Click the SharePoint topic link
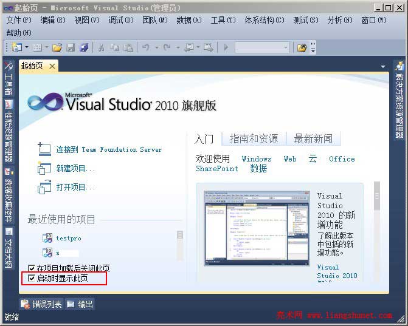This screenshot has height=326, width=408. [x=217, y=169]
